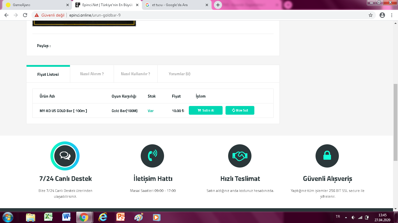398x223 pixels.
Task: Select the Fiyat Listesi tab
Action: pyautogui.click(x=48, y=74)
